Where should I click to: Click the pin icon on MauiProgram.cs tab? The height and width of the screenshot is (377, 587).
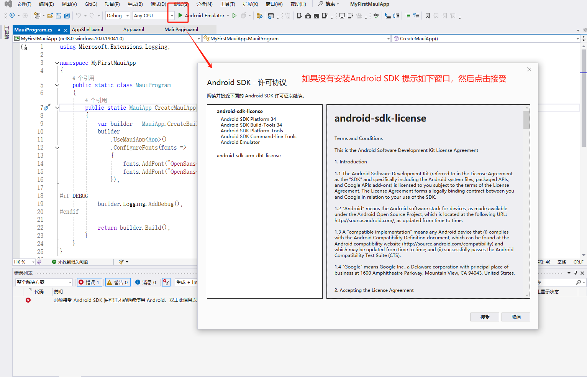click(58, 30)
